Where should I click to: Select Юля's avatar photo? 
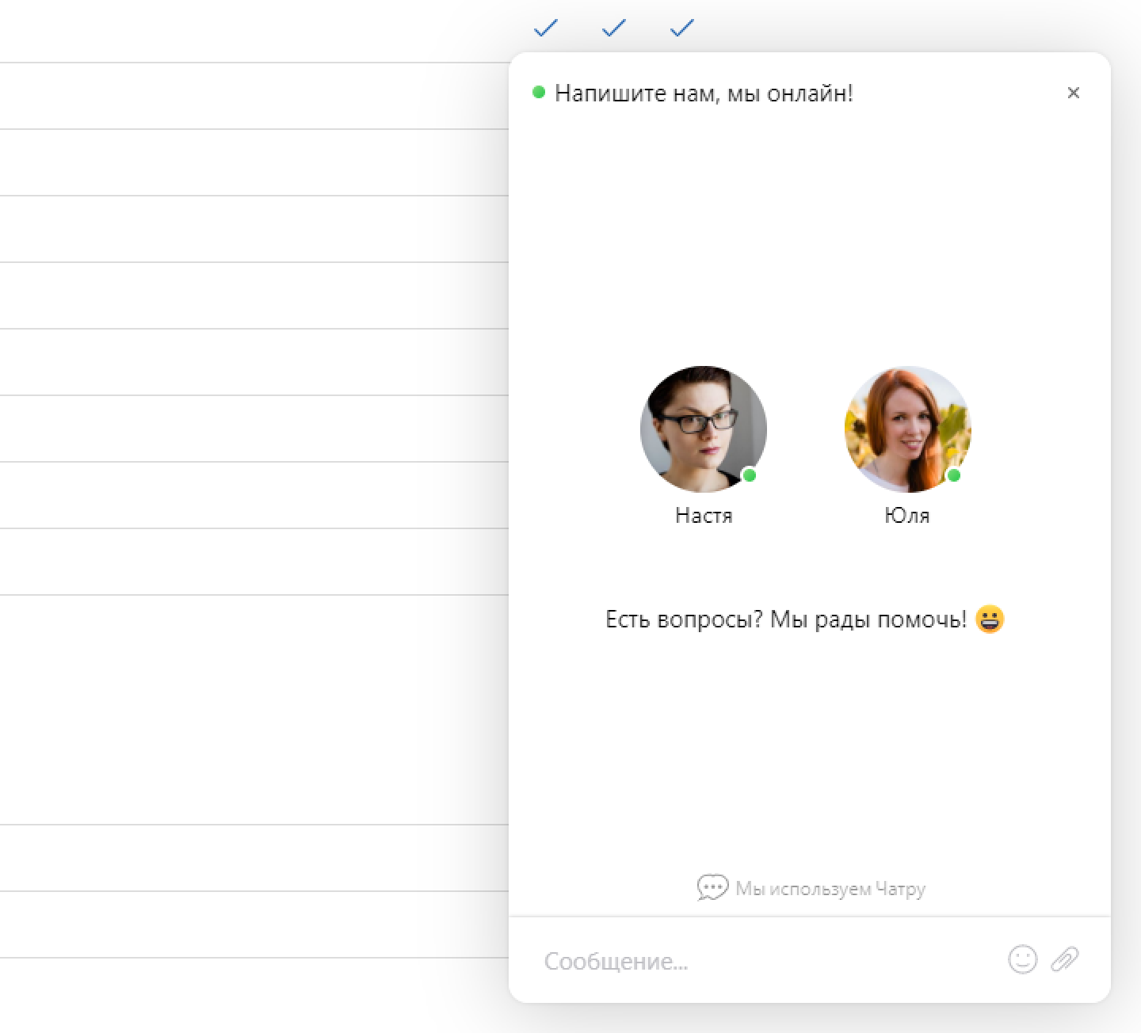908,429
